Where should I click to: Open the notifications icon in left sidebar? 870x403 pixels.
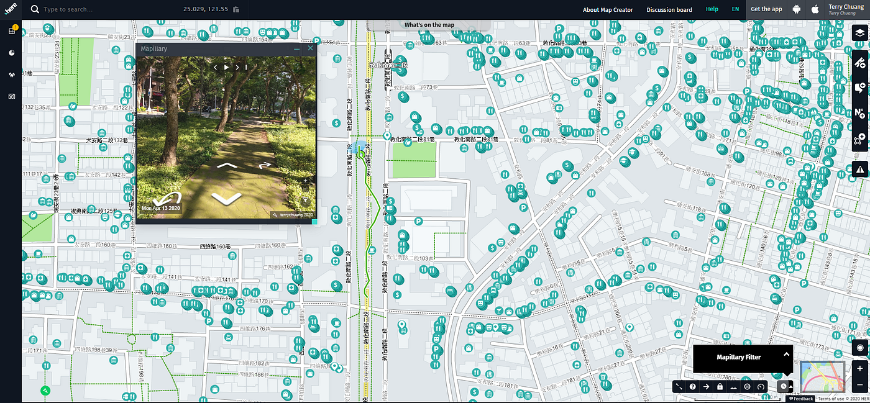pyautogui.click(x=11, y=30)
